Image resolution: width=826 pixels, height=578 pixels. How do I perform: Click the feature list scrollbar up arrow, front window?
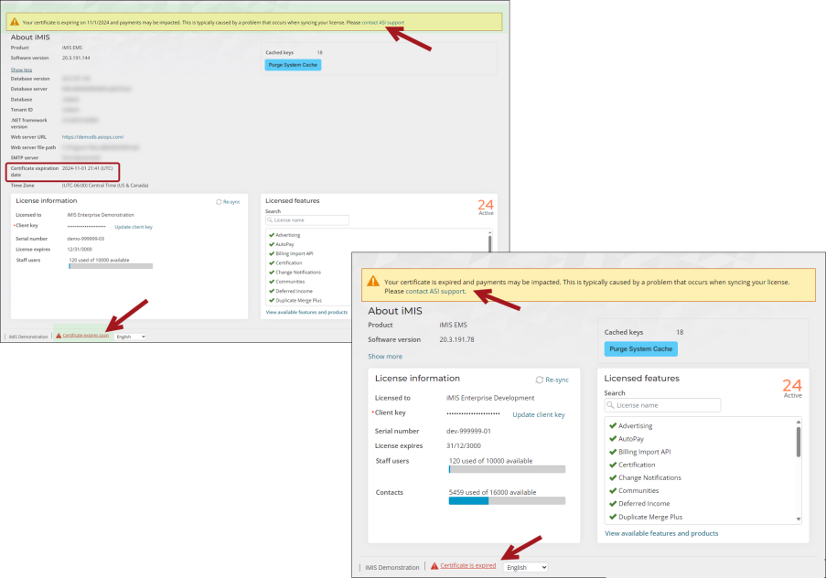798,422
